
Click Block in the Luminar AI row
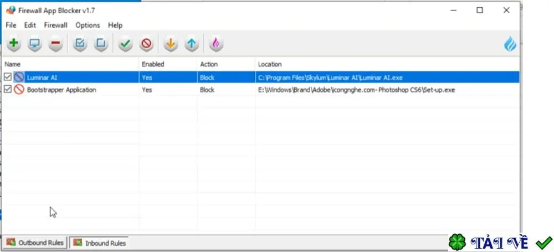(207, 78)
